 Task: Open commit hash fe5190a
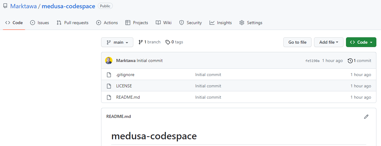point(312,61)
